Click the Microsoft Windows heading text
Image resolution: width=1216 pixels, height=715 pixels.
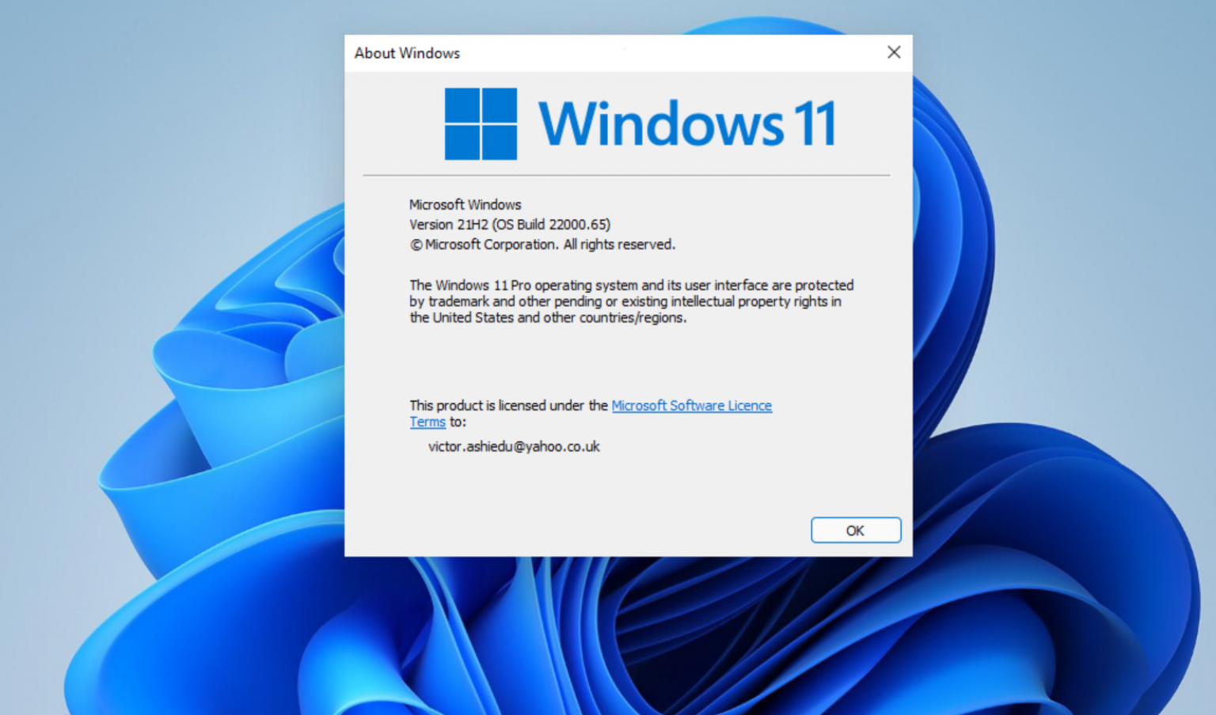tap(465, 204)
